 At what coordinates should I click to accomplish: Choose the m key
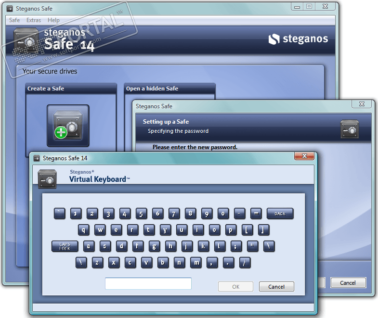(x=196, y=263)
